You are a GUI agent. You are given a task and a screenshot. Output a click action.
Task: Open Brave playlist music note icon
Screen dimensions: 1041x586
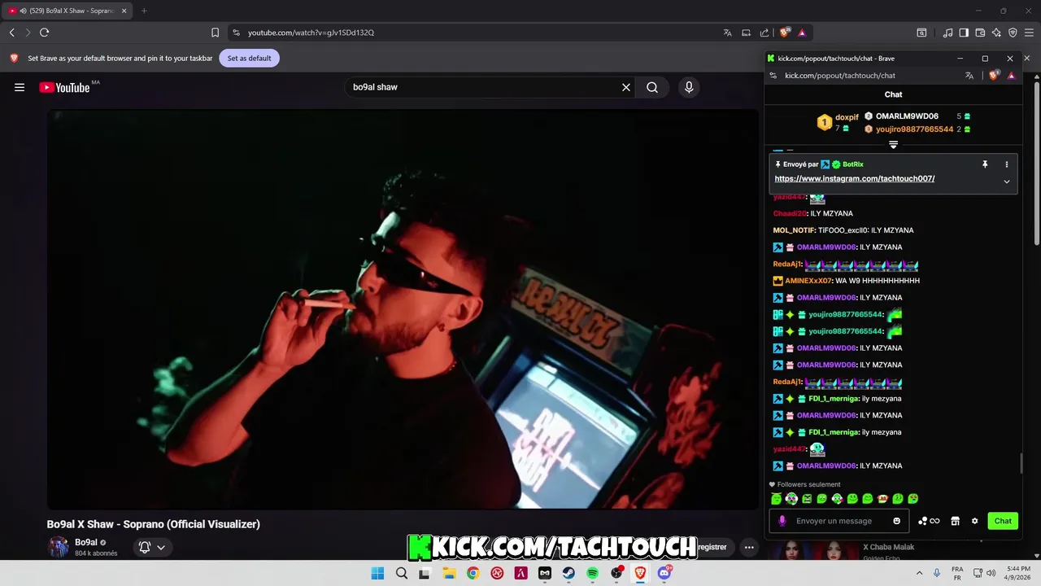[x=947, y=33]
